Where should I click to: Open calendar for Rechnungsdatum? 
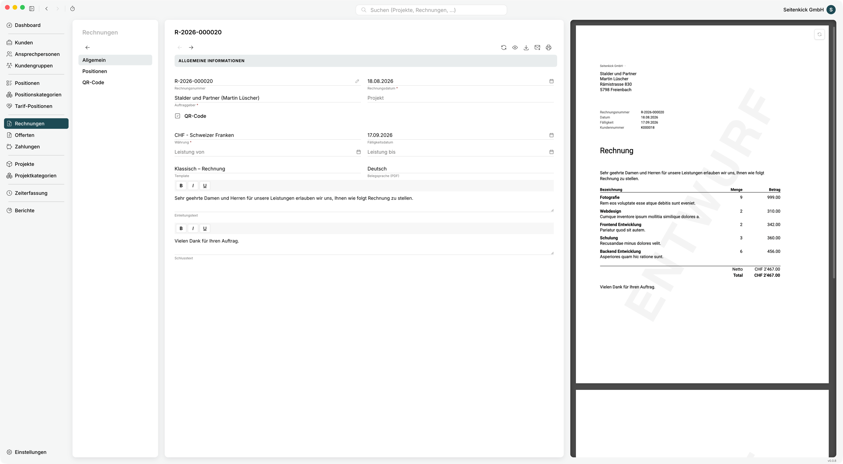coord(551,81)
